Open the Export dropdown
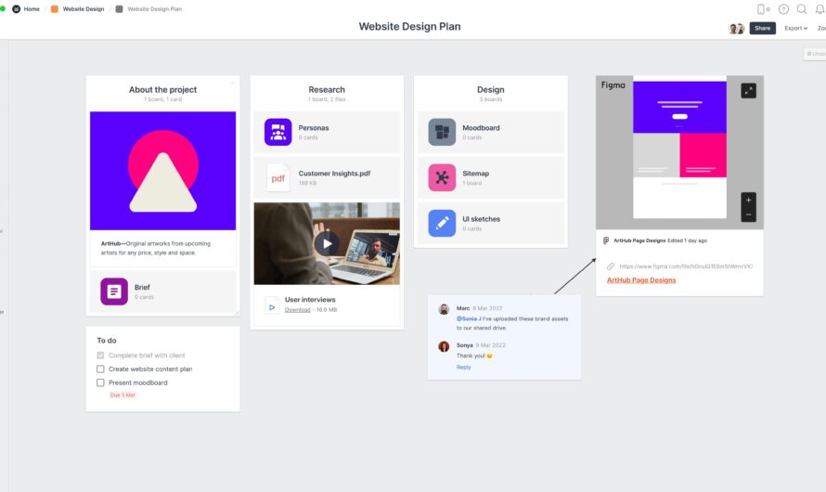 795,29
